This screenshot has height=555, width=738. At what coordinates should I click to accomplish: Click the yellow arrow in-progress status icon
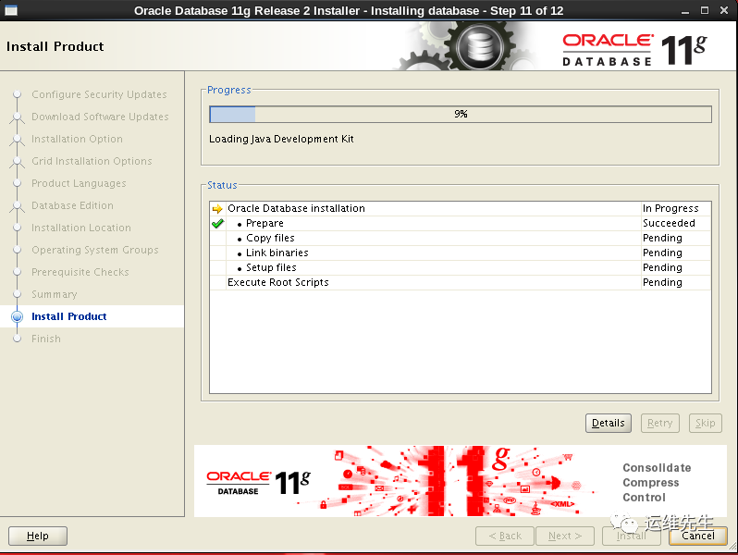click(x=217, y=208)
